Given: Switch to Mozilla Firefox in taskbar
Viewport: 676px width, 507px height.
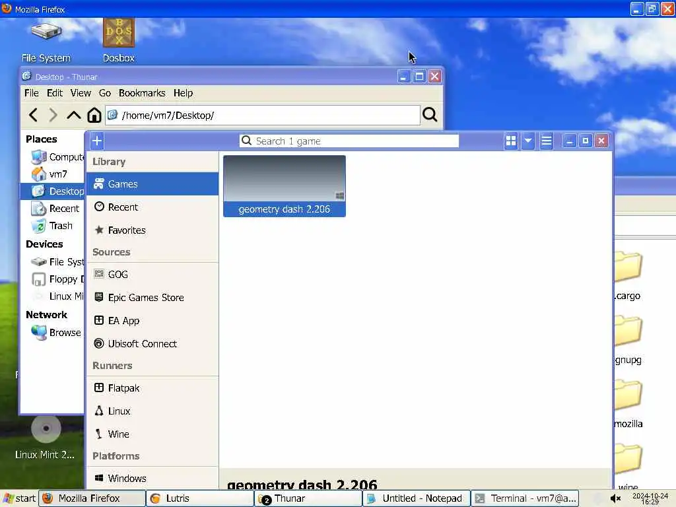Looking at the screenshot, I should [x=92, y=498].
